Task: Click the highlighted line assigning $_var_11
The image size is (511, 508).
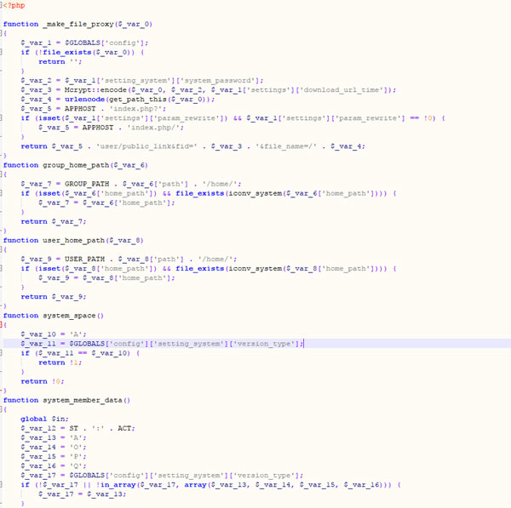Action: point(162,344)
